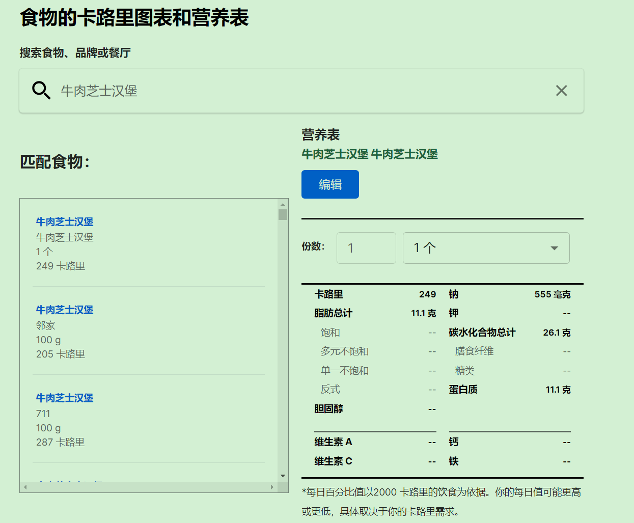Viewport: 634px width, 523px height.
Task: Click the caret arrow in the 1 个 unit selector
Action: [554, 248]
